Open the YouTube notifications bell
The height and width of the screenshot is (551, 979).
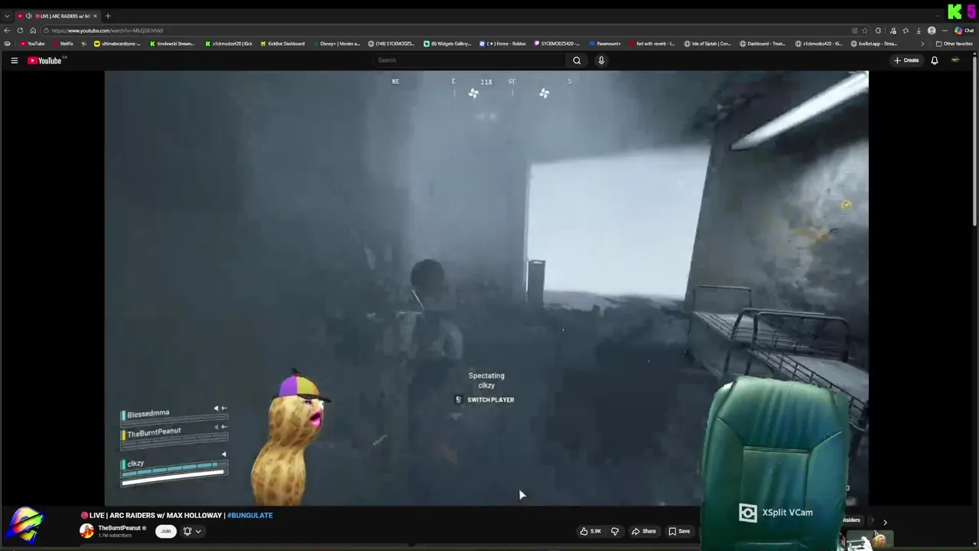pyautogui.click(x=934, y=60)
